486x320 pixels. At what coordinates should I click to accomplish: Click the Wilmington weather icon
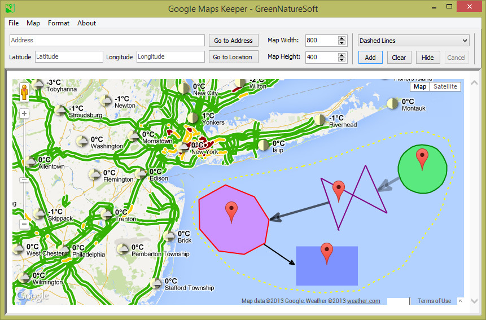[24, 278]
